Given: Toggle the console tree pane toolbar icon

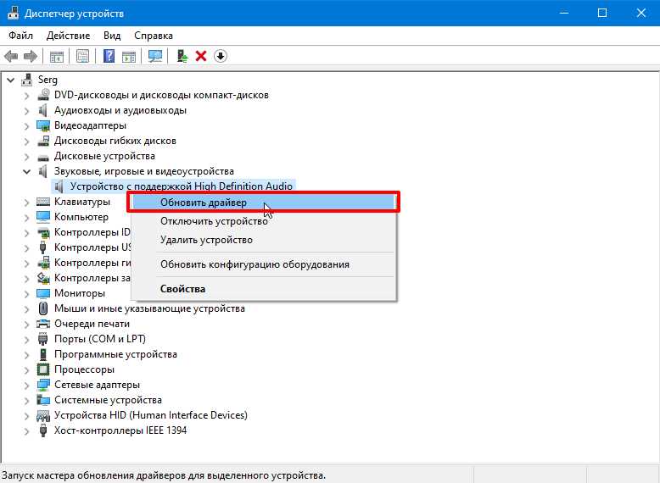Looking at the screenshot, I should click(x=56, y=56).
